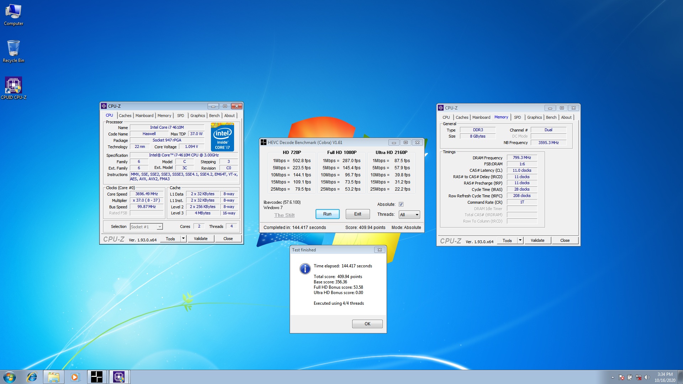Click the title bar icon of left CPU-Z window
This screenshot has height=384, width=683.
(104, 106)
